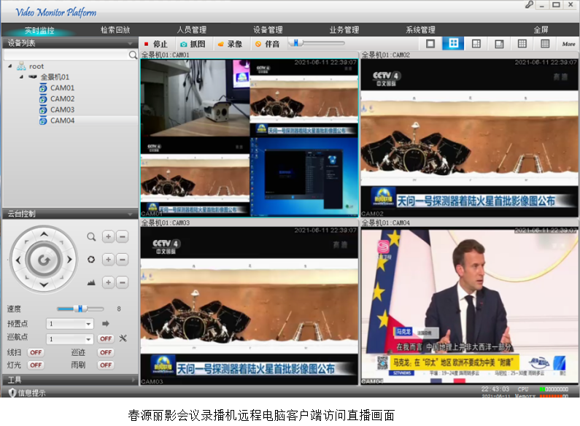Open cruise settings wrench icon

point(123,338)
